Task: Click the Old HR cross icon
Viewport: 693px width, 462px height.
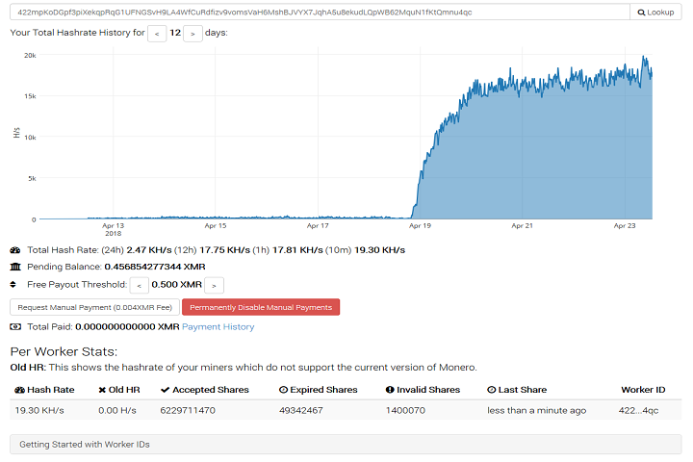Action: 102,390
